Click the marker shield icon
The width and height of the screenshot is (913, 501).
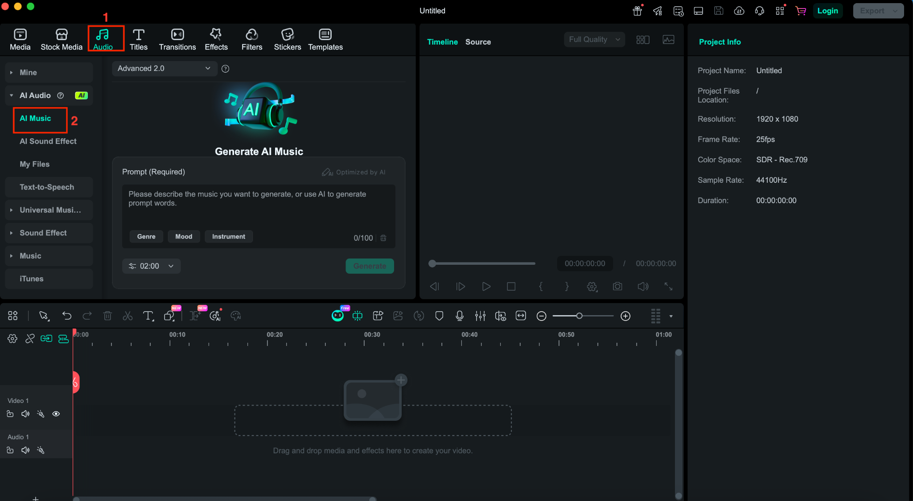point(439,316)
